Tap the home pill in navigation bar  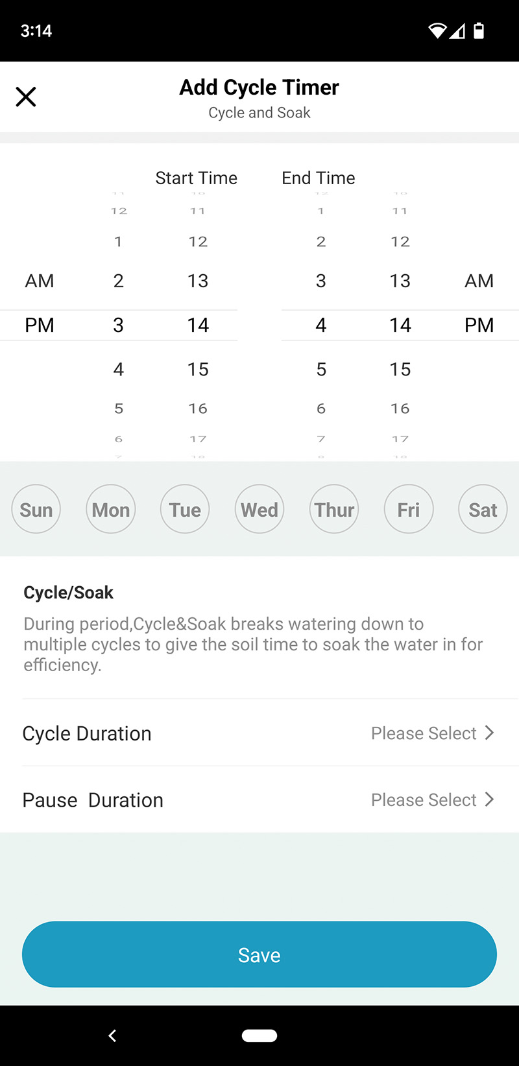tap(259, 1036)
